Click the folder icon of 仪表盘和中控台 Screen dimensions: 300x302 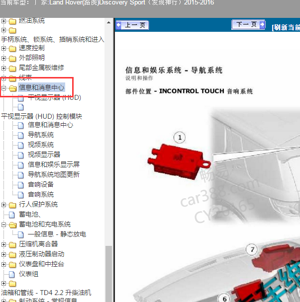point(12,265)
